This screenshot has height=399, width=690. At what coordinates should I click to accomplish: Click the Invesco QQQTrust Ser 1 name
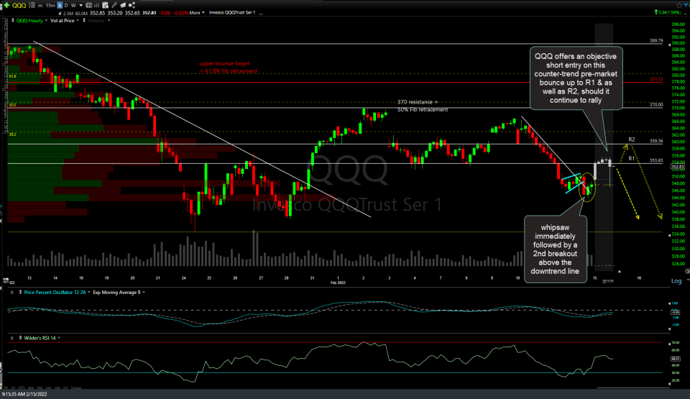(232, 13)
